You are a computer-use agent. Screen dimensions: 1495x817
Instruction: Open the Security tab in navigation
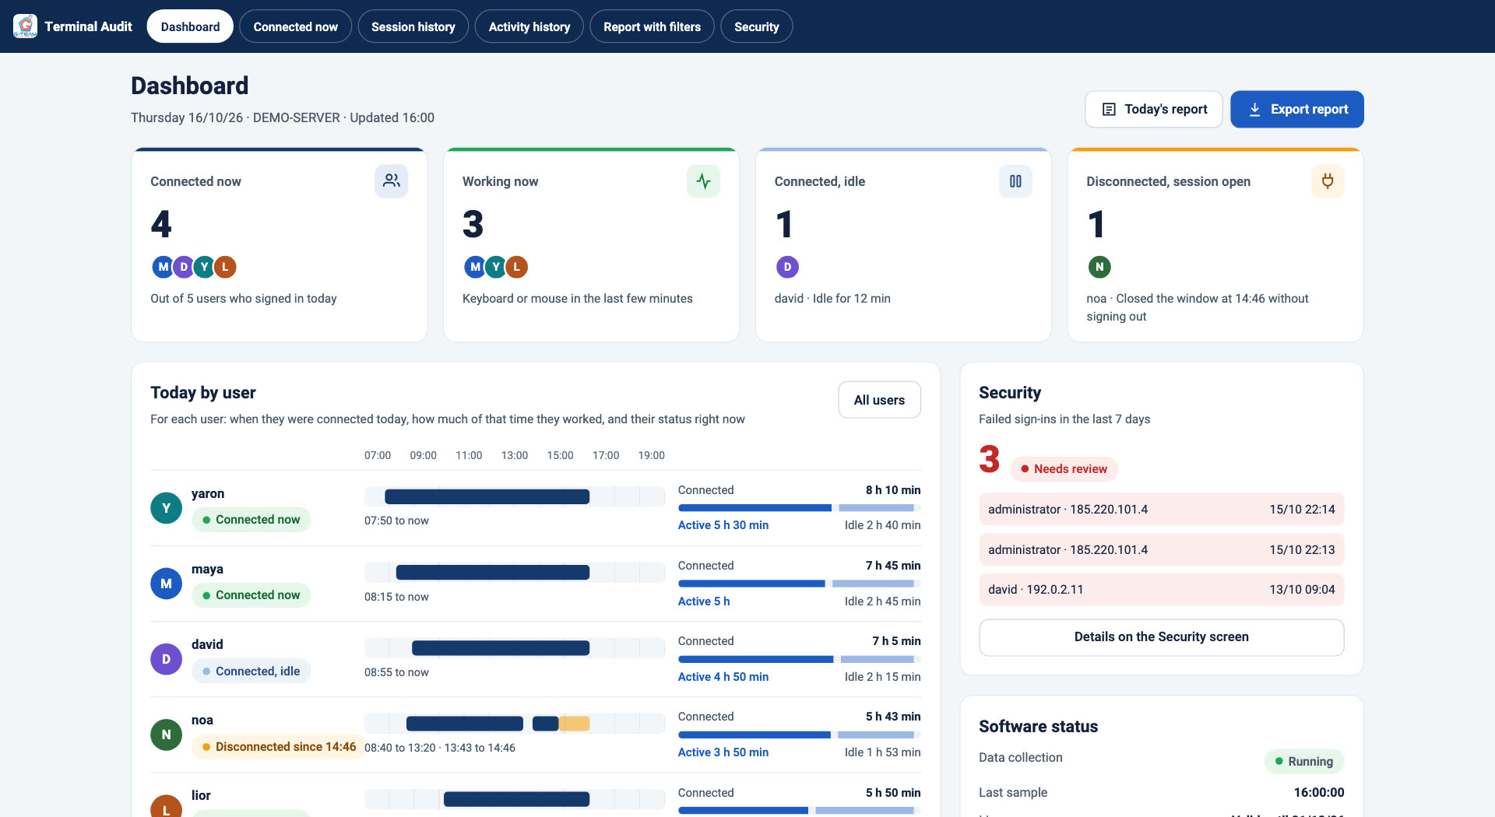coord(756,26)
